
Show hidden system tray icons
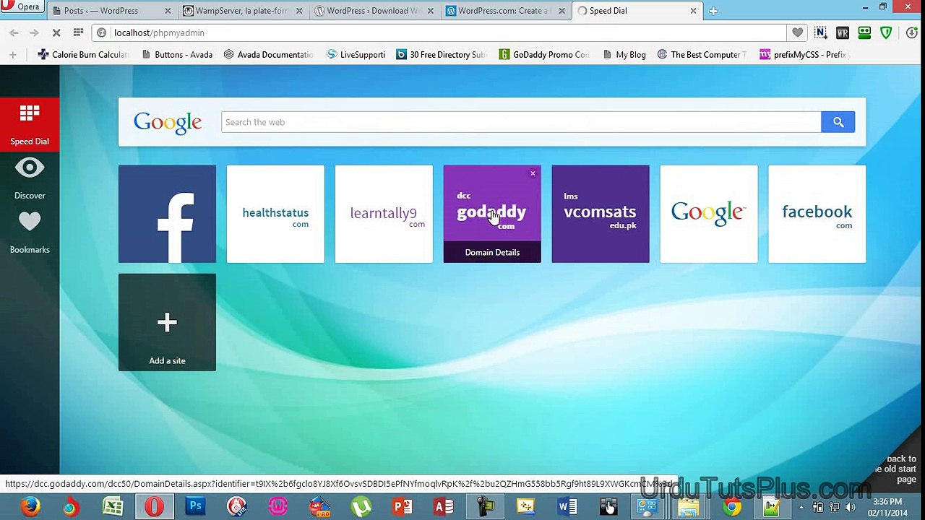click(801, 507)
